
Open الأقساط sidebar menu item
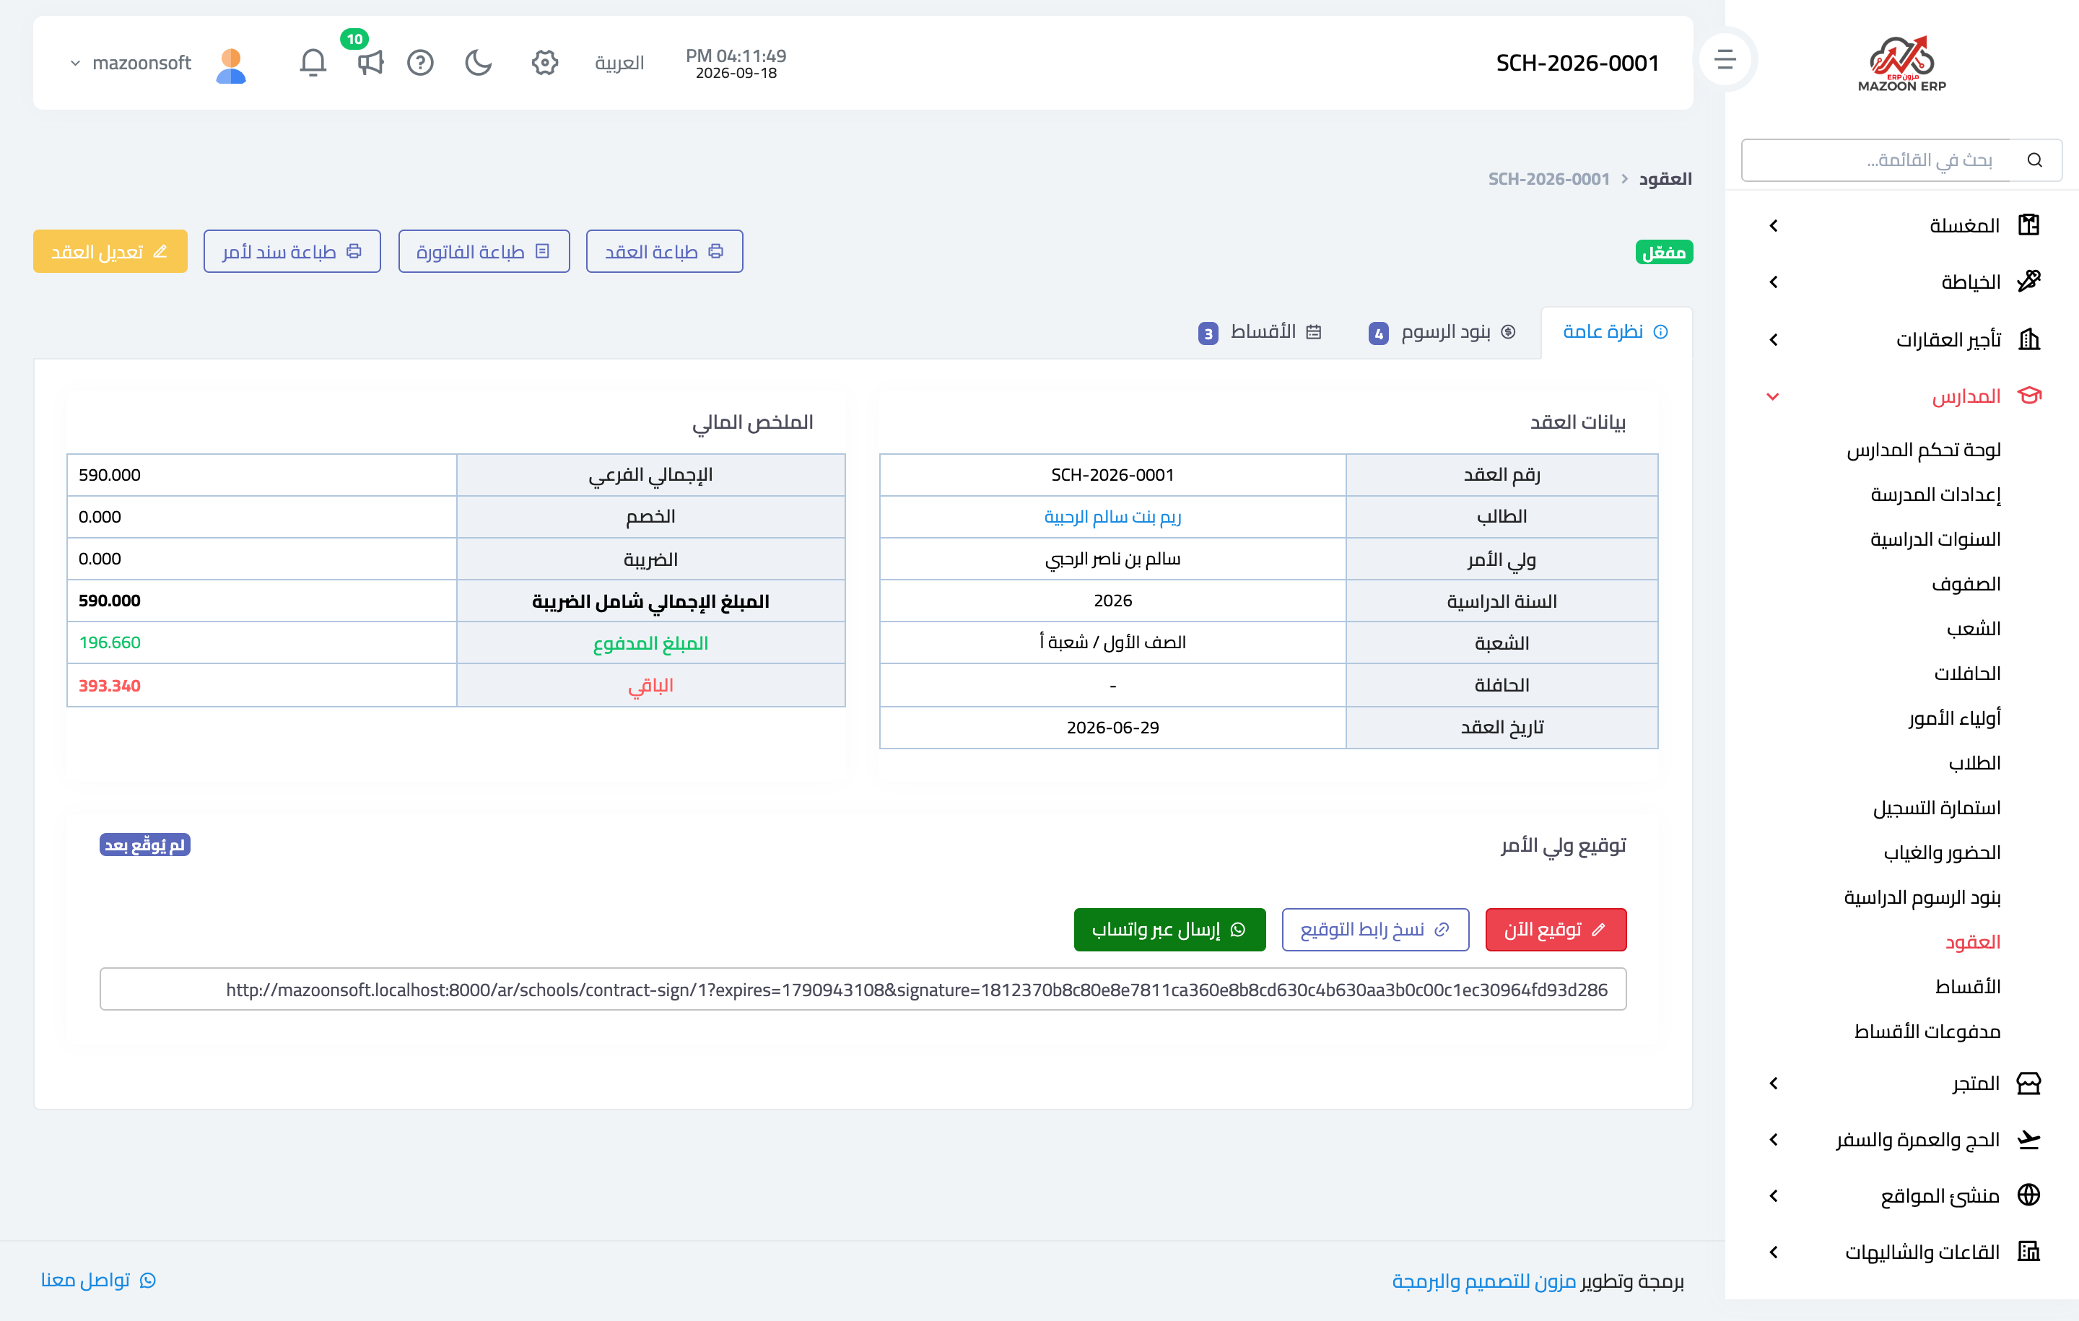pyautogui.click(x=1967, y=986)
